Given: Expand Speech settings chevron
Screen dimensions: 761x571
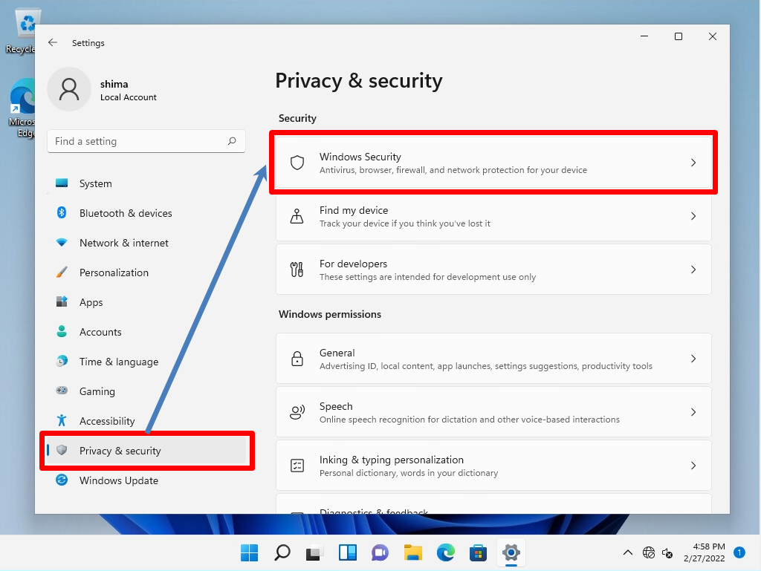Looking at the screenshot, I should [x=693, y=412].
